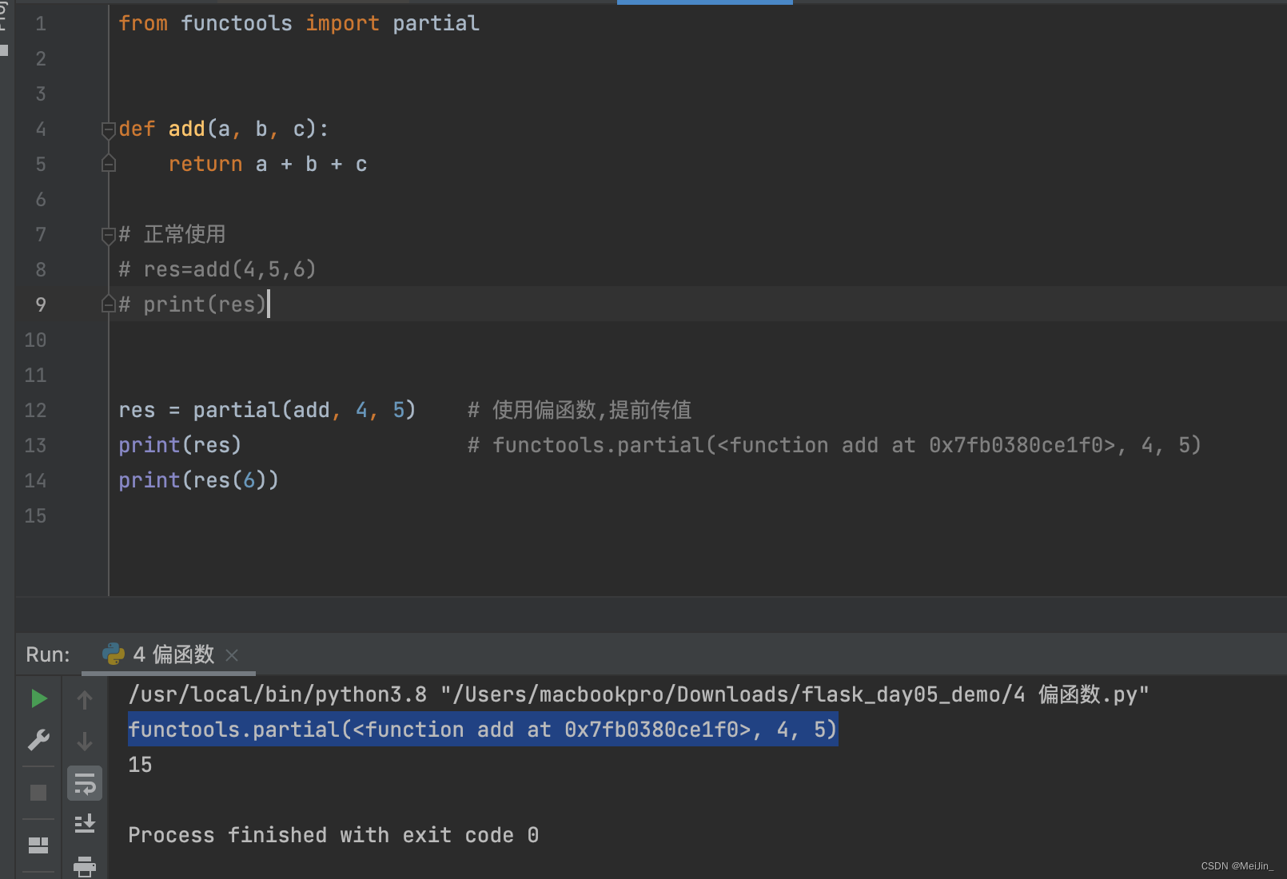Toggle the Soft-Wrap icon in the console toolbar

coord(84,783)
